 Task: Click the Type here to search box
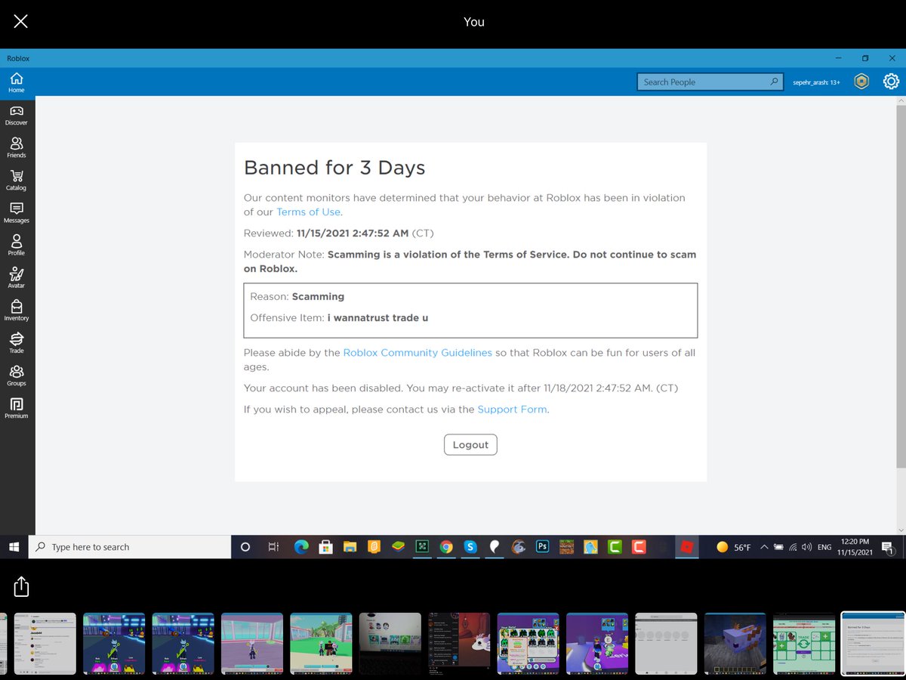pos(130,546)
